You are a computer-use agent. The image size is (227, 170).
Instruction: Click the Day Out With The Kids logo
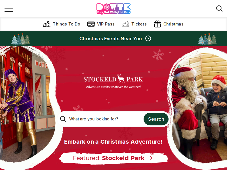tap(113, 9)
